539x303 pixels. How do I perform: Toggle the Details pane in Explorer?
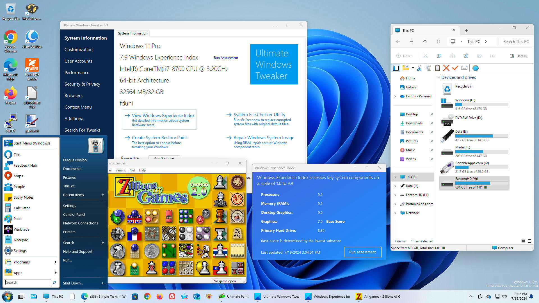click(x=518, y=56)
